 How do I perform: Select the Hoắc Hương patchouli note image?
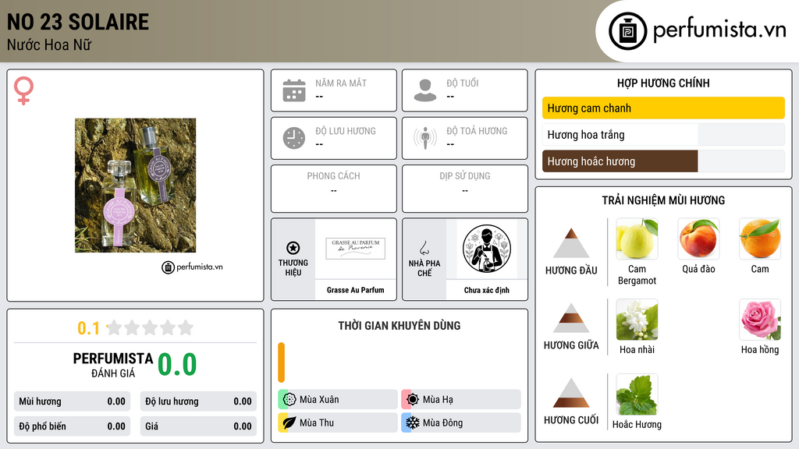(637, 394)
